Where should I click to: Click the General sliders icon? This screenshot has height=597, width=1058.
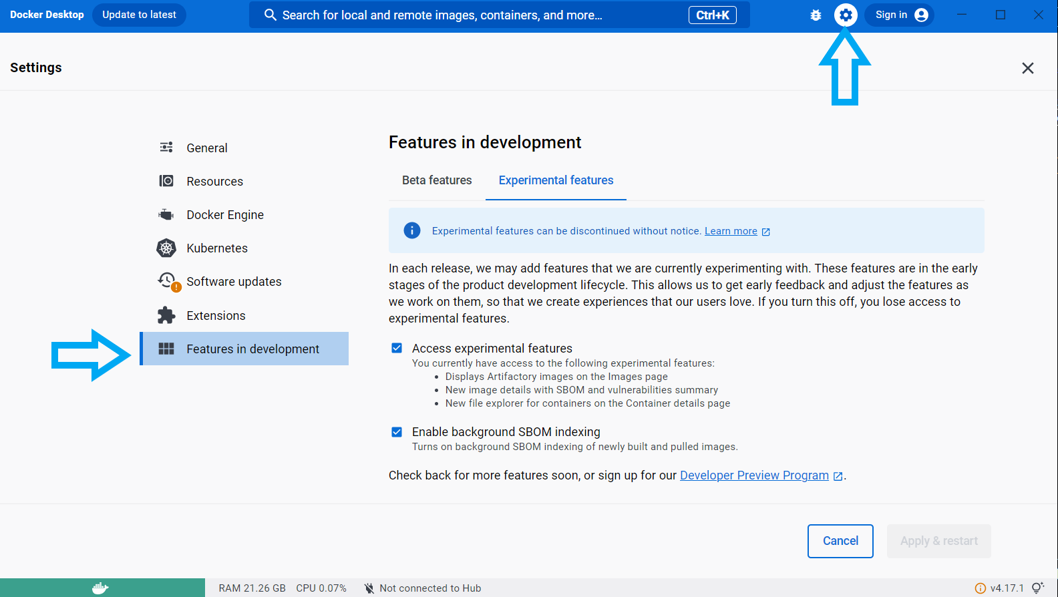166,148
